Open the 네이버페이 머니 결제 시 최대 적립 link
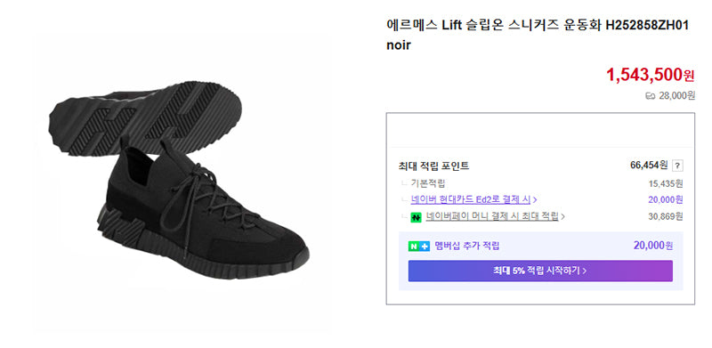Screen dimensions: 712x348 click(x=492, y=216)
